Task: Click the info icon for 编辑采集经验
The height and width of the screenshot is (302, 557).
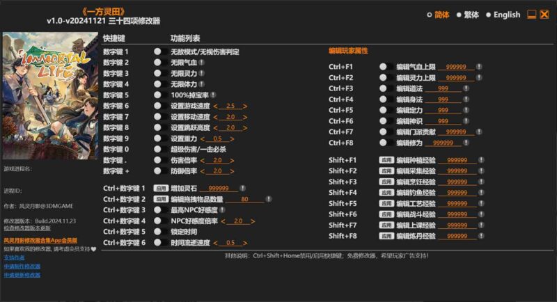Action: [481, 170]
